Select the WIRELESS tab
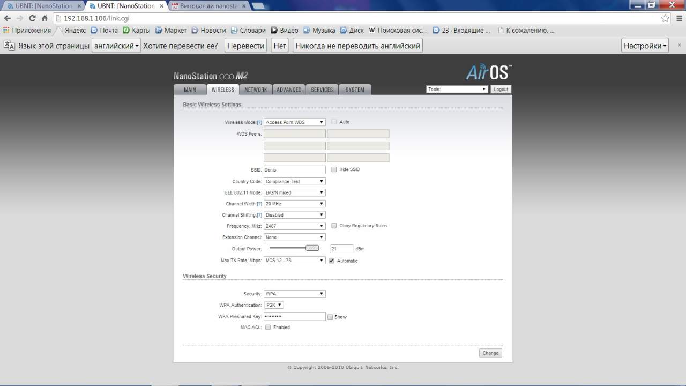 pos(223,90)
